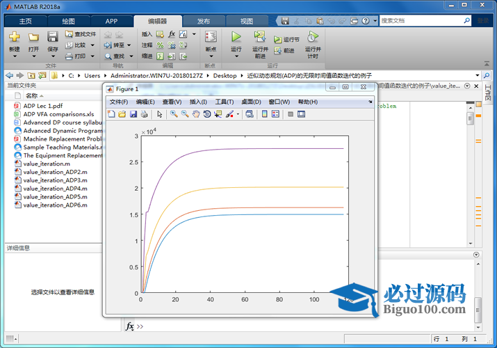The image size is (497, 348).
Task: Click the wrap comments icon
Action: (x=183, y=45)
